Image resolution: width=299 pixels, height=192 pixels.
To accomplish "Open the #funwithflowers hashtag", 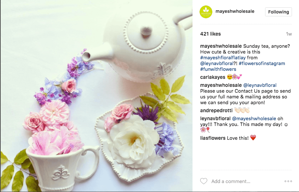I will coord(218,69).
